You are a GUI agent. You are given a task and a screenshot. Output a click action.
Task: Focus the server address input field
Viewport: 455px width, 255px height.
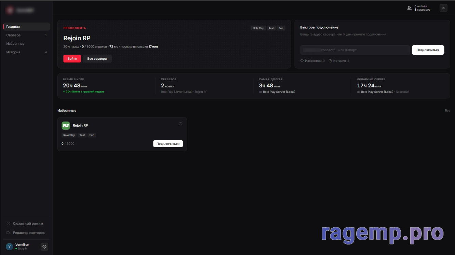coord(355,50)
